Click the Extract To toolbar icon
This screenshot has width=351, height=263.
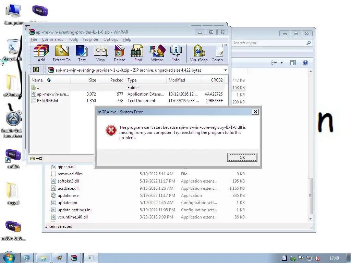pyautogui.click(x=62, y=53)
